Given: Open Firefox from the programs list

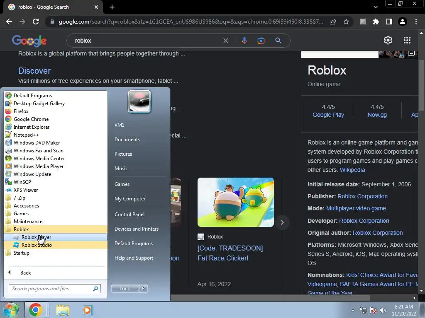Looking at the screenshot, I should 56,111.
